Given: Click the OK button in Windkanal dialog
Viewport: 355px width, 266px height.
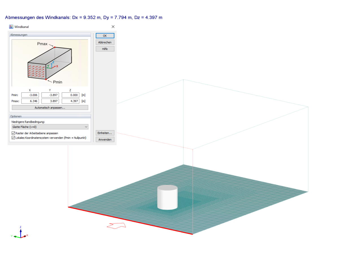Looking at the screenshot, I should (105, 36).
